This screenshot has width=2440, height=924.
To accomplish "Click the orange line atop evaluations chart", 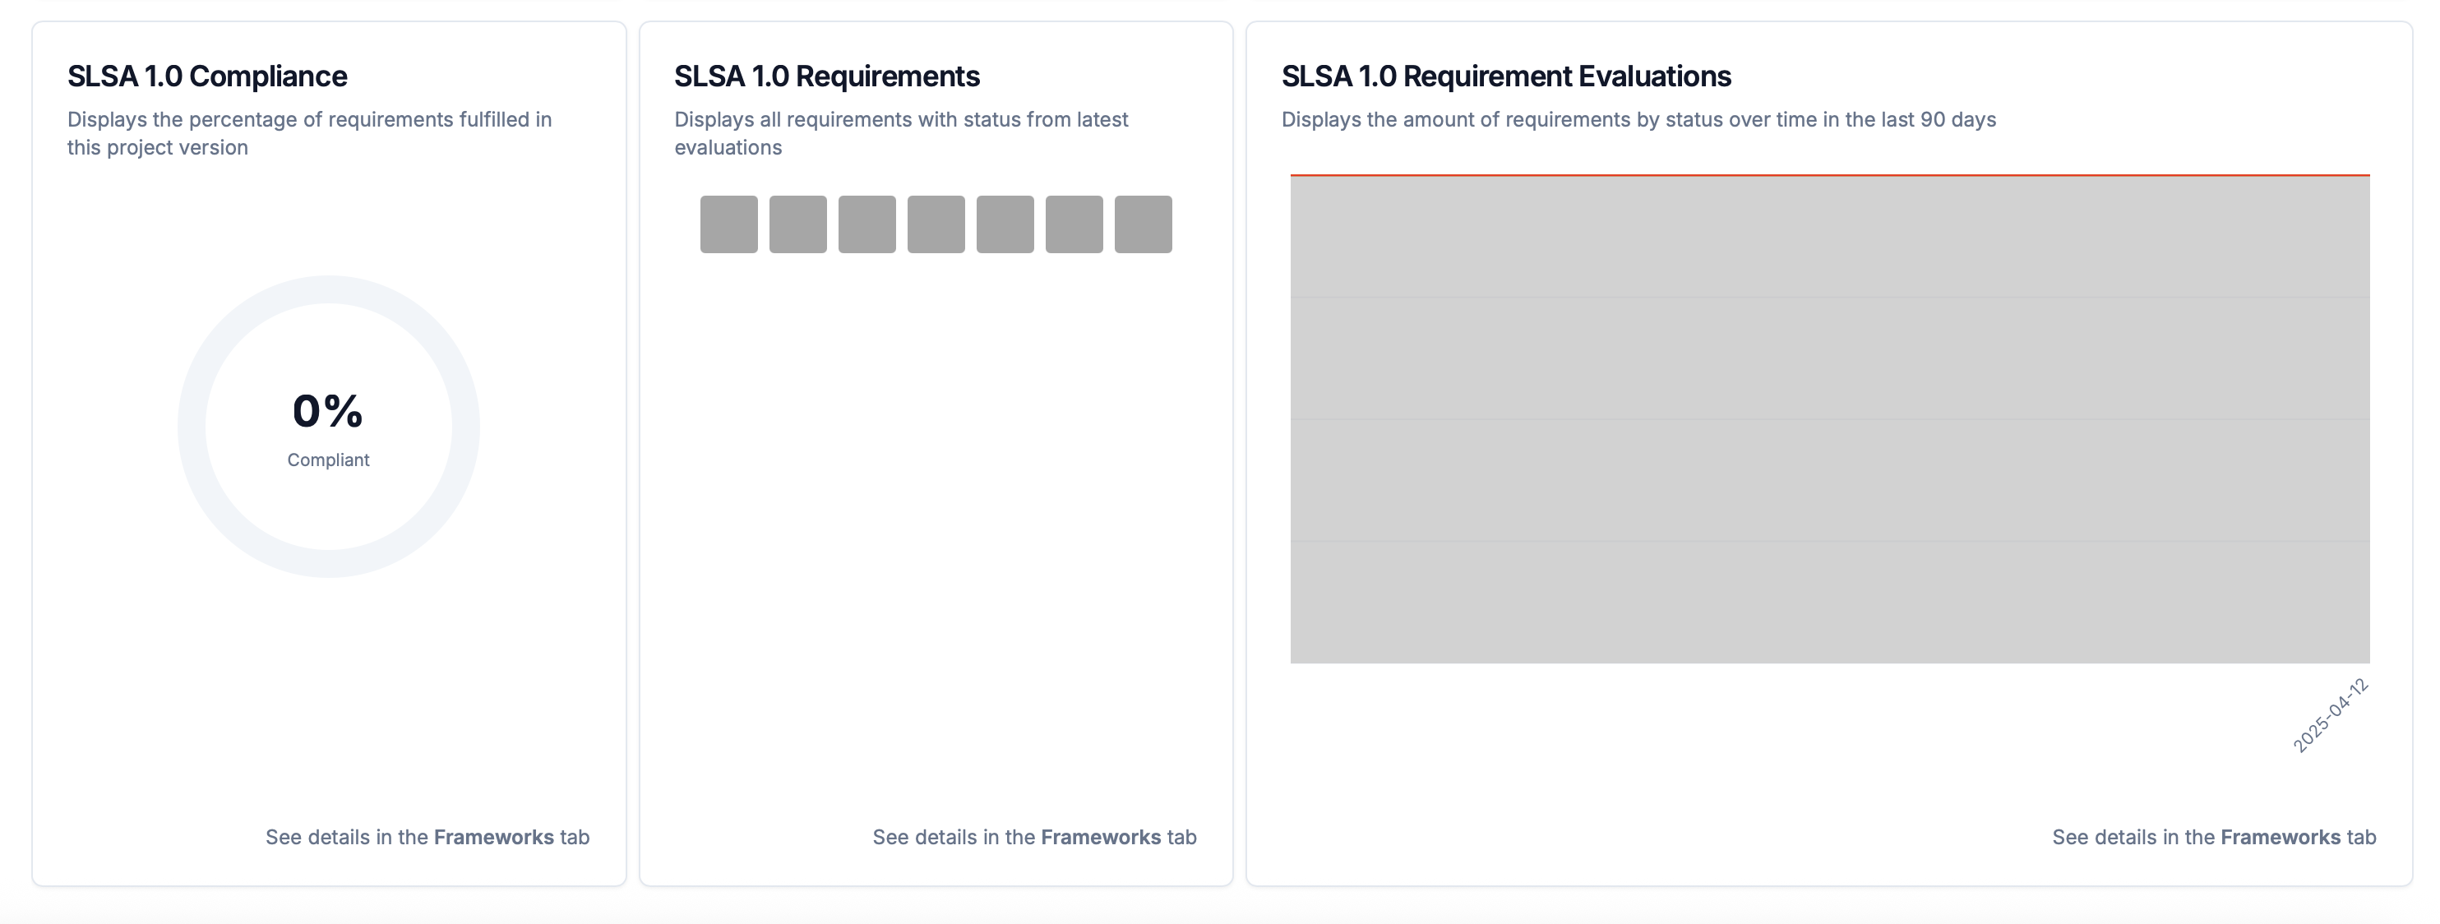I will pyautogui.click(x=1830, y=175).
